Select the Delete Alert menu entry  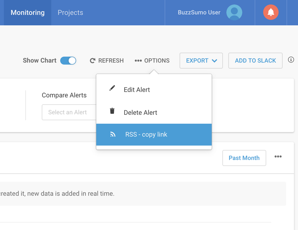point(140,113)
